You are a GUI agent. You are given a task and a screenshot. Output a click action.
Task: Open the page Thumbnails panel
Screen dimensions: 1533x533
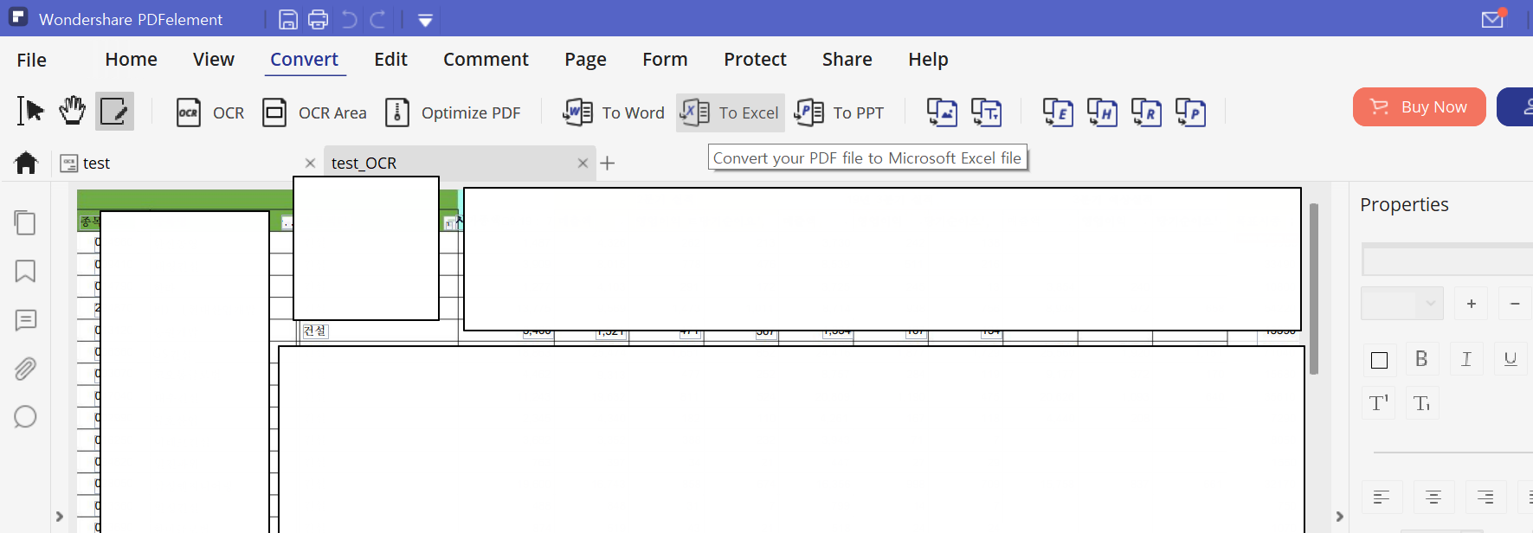tap(25, 223)
